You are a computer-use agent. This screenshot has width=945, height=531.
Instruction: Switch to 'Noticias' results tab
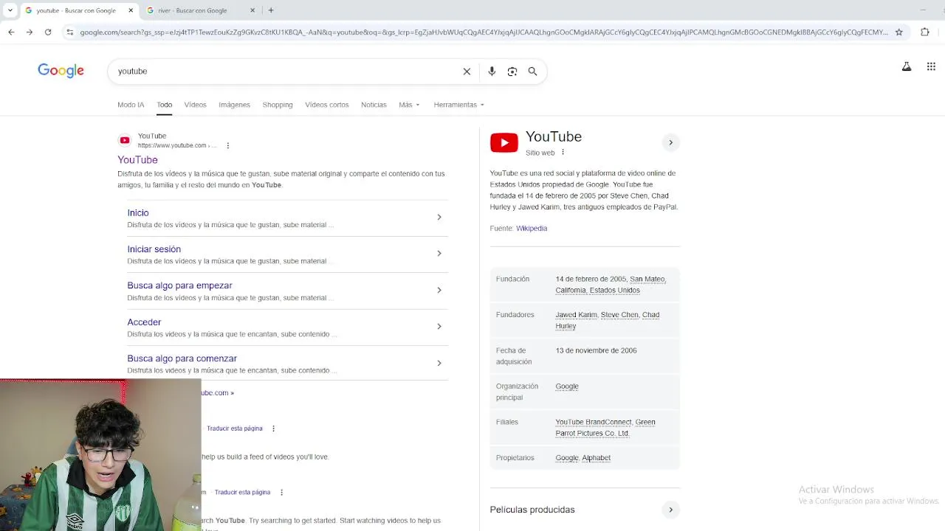[x=374, y=105]
